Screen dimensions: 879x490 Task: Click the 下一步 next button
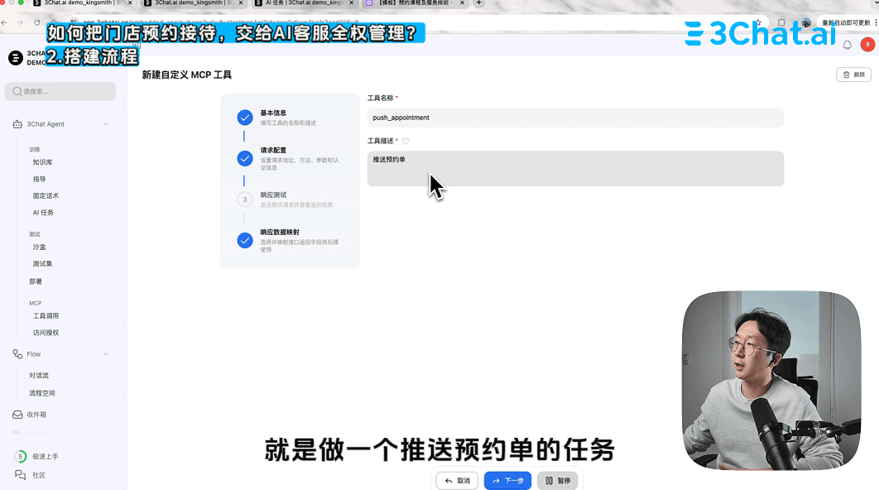tap(508, 480)
